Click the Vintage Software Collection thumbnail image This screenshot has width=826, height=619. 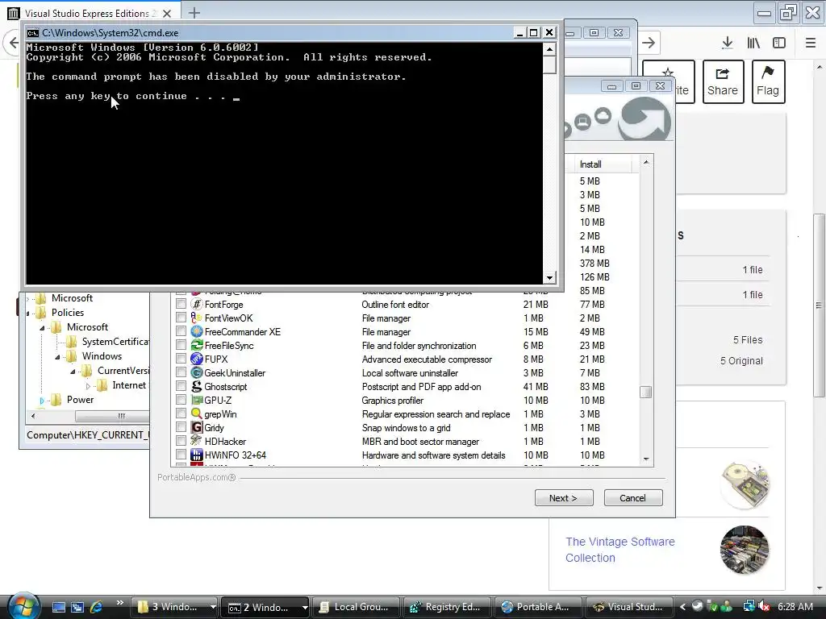745,550
